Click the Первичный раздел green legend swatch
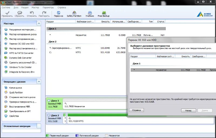The image size is (216, 138). click(48, 136)
